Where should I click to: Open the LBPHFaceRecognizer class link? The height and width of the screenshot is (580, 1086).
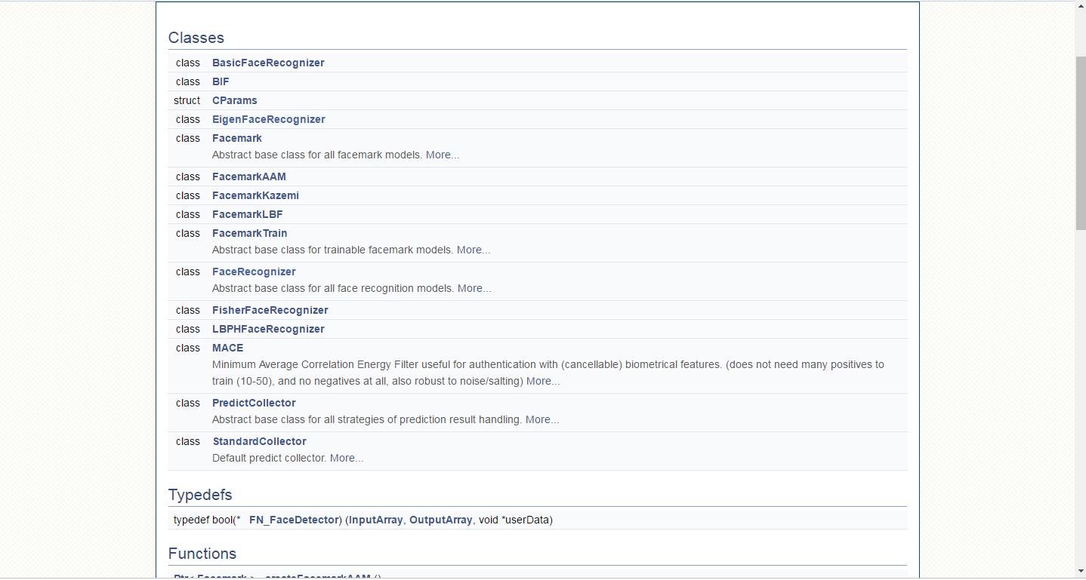tap(268, 329)
